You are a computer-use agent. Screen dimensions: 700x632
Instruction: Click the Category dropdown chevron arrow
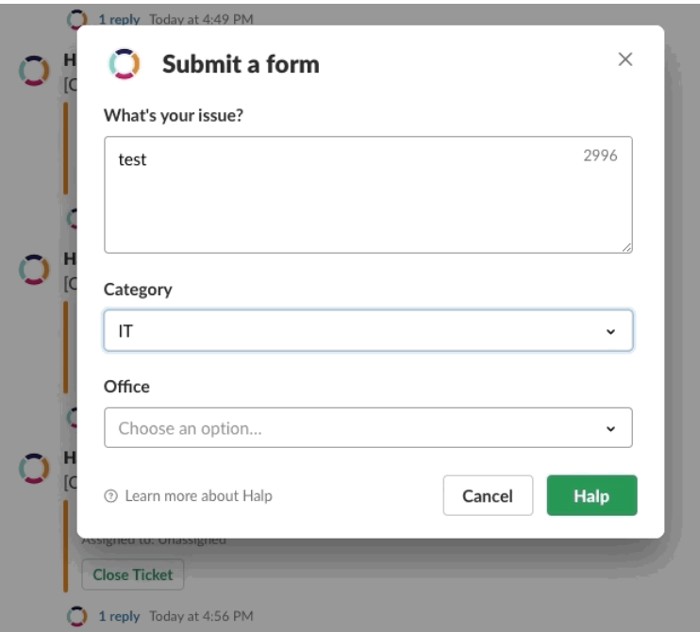[610, 332]
